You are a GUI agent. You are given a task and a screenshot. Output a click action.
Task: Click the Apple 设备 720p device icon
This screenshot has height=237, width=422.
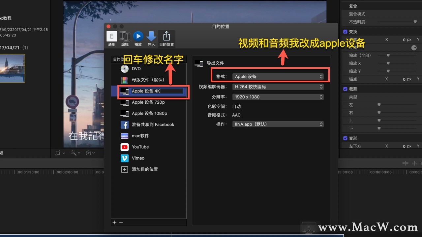(125, 103)
